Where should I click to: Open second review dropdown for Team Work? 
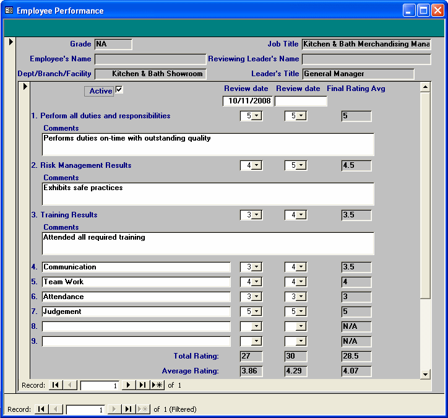tap(301, 282)
